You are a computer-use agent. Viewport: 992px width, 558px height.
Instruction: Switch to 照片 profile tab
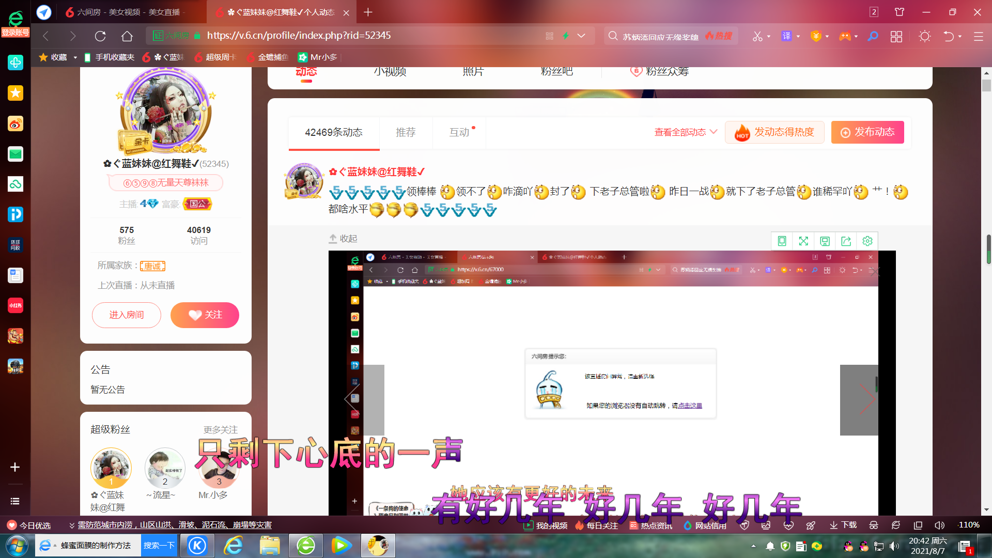coord(473,72)
